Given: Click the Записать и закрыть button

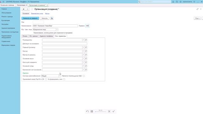Looking at the screenshot, I should pyautogui.click(x=30, y=18).
